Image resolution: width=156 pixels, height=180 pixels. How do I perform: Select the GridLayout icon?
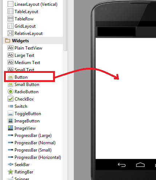pyautogui.click(x=11, y=26)
